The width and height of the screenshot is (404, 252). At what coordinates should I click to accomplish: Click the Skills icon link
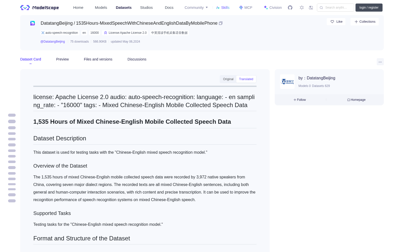tap(218, 8)
